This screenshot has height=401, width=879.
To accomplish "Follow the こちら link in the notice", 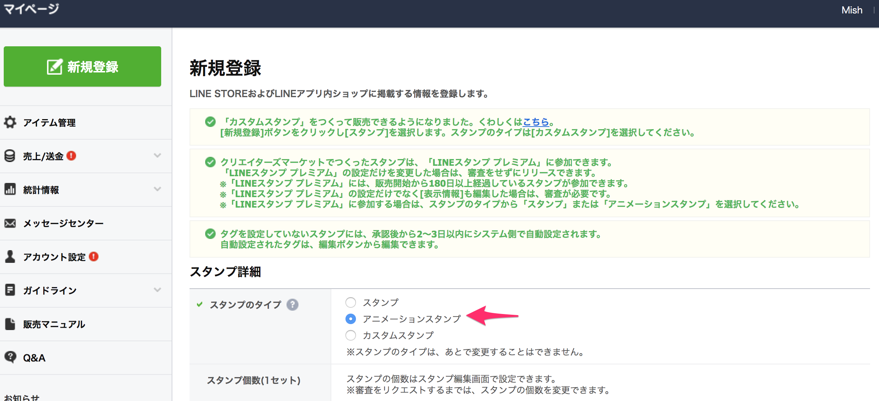I will click(536, 122).
